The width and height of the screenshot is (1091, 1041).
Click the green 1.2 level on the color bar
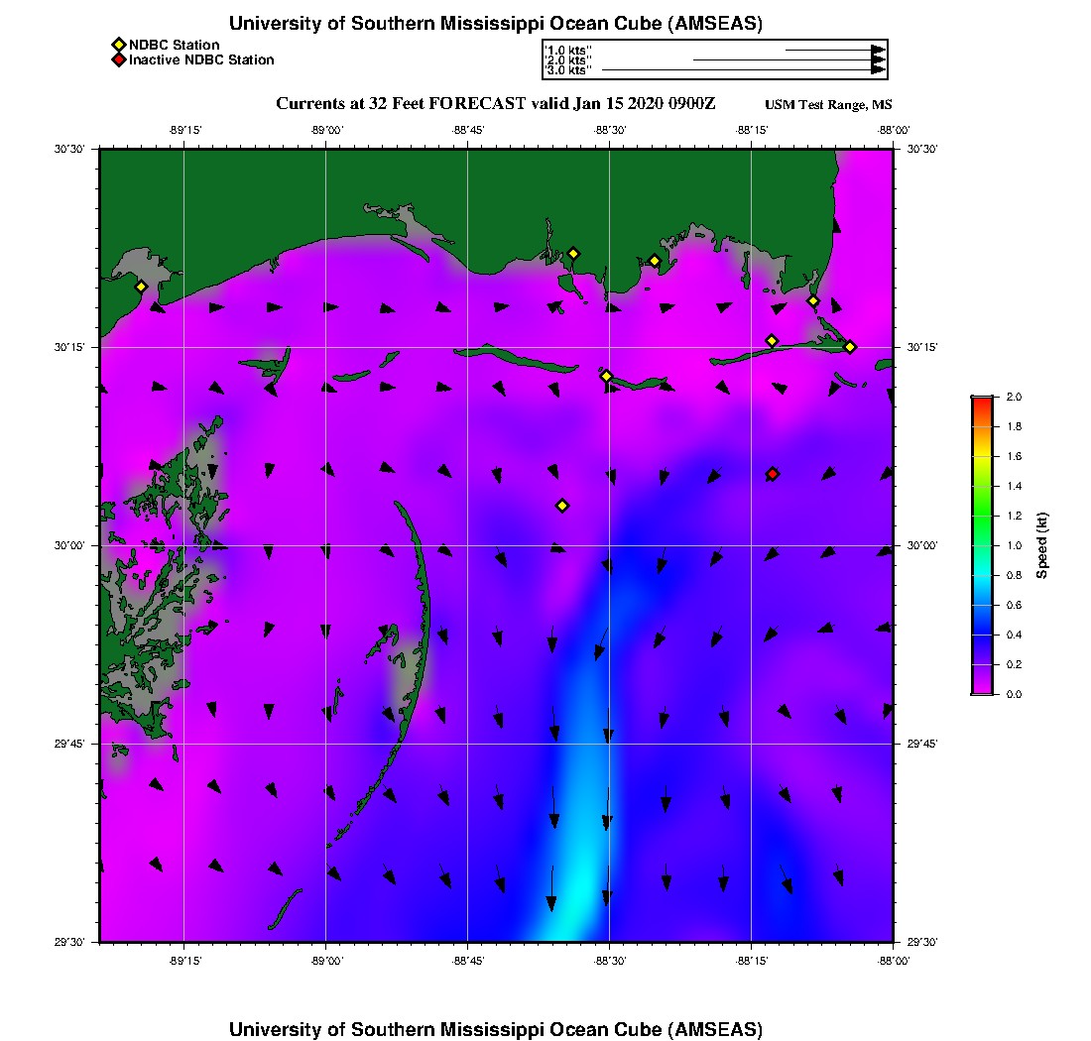coord(982,516)
